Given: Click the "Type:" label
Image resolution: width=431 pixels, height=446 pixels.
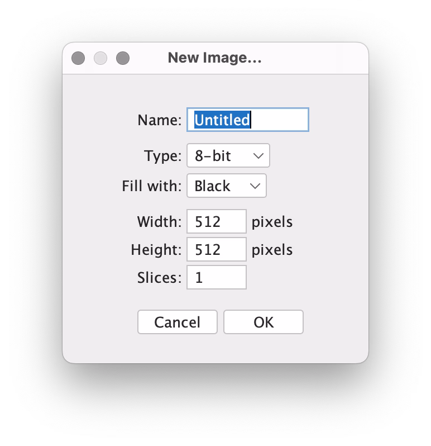Looking at the screenshot, I should 162,156.
